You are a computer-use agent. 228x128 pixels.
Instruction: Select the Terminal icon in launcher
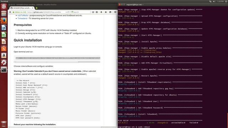tap(4, 70)
